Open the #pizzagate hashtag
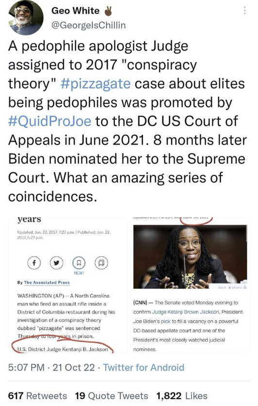 [x=96, y=84]
